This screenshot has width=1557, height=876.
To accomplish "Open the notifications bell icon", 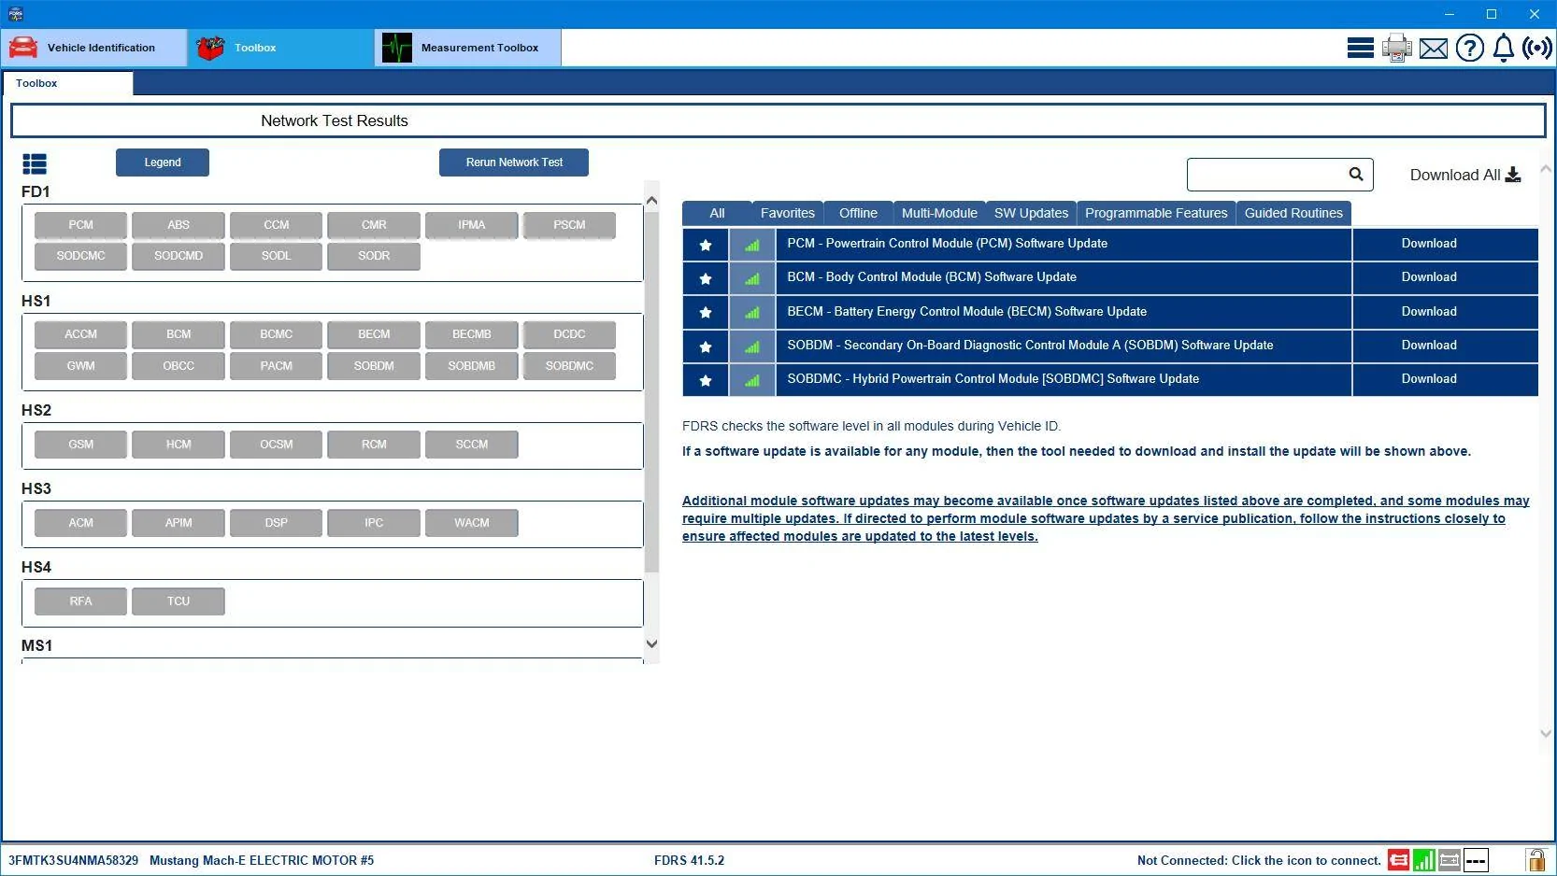I will [1503, 48].
